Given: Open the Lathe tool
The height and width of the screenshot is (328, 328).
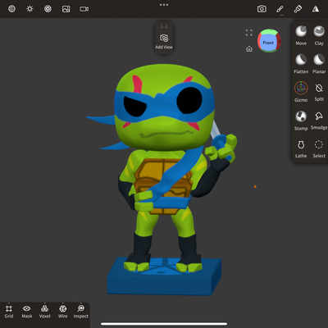Looking at the screenshot, I should [x=301, y=149].
